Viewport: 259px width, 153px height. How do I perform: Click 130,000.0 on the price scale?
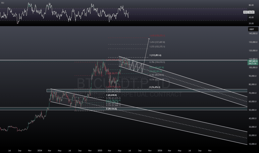(253, 42)
